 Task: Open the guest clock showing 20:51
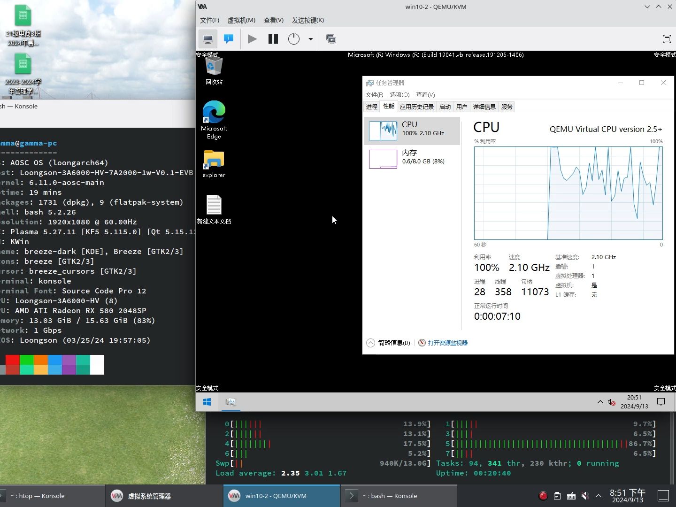pos(634,402)
